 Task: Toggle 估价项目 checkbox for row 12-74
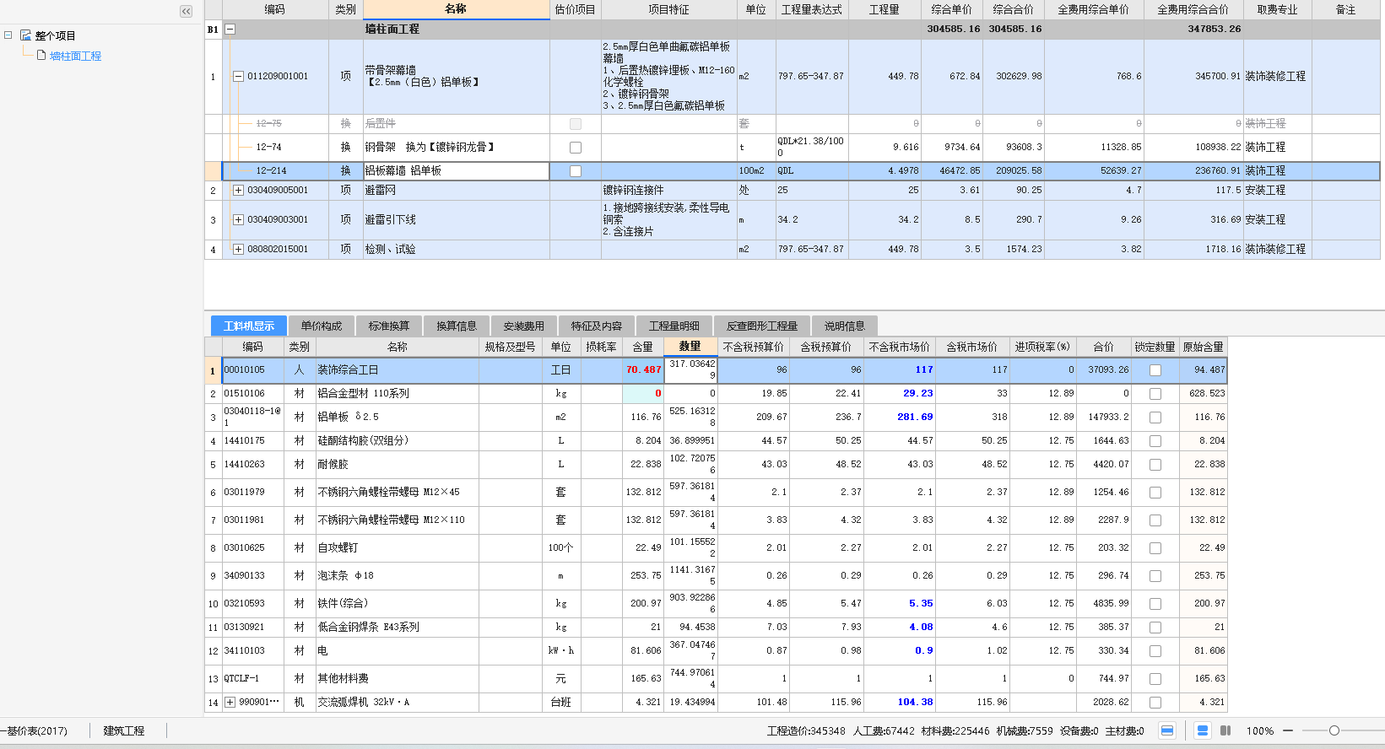tap(576, 147)
